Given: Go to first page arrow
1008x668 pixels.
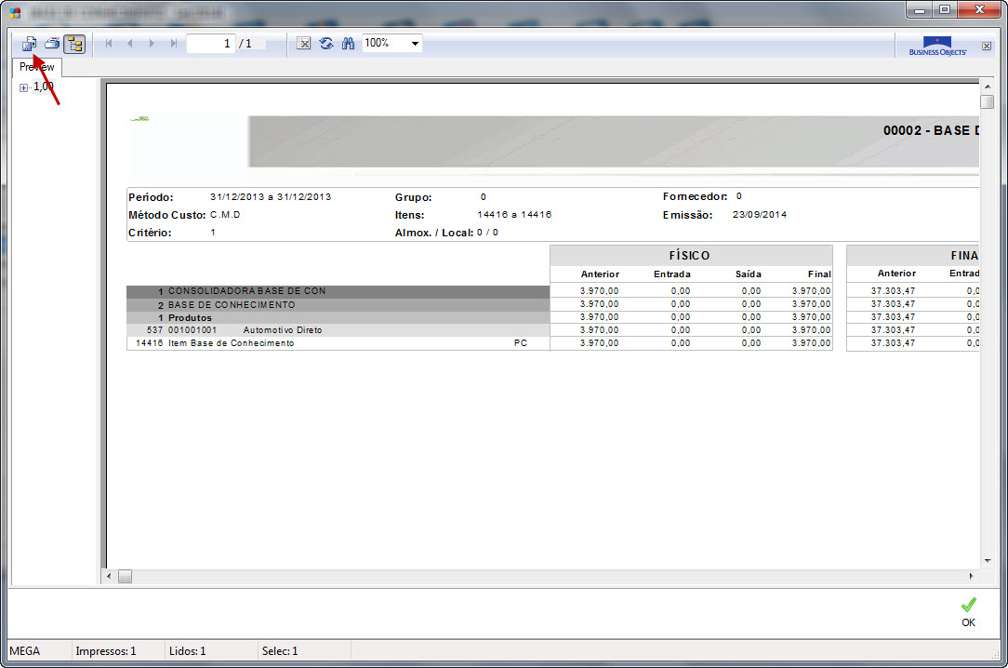Looking at the screenshot, I should pyautogui.click(x=109, y=44).
